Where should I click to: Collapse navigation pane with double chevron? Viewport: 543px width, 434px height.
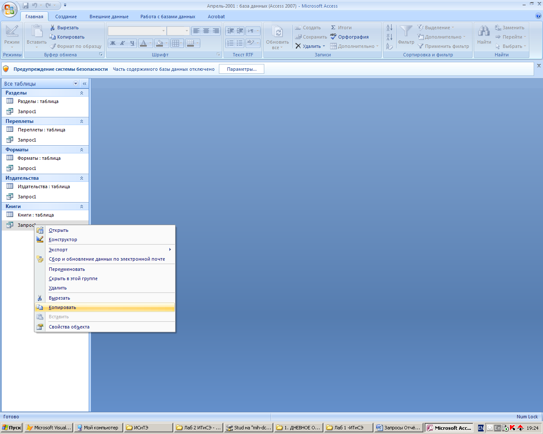click(84, 83)
